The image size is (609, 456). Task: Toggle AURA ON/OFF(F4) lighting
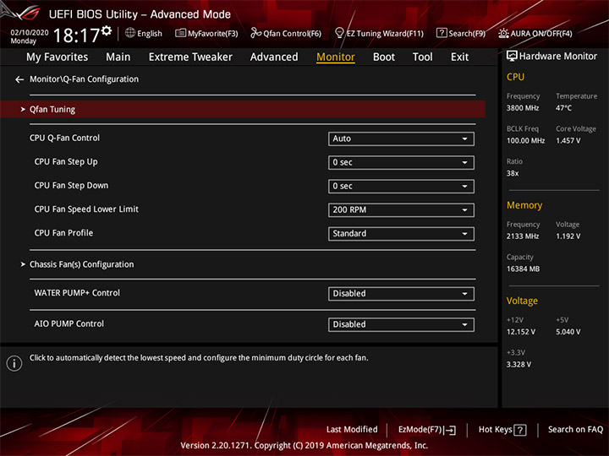tap(535, 33)
